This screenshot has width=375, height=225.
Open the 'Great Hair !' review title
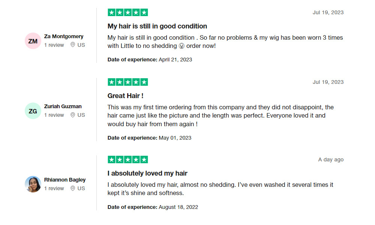point(125,96)
